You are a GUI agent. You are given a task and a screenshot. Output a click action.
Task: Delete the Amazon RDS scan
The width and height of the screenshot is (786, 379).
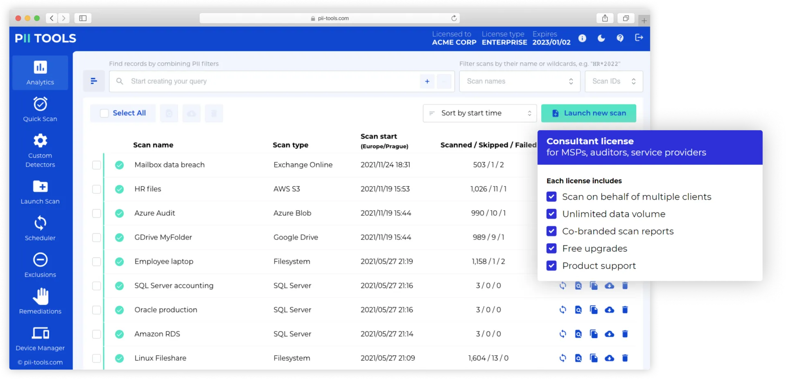point(625,334)
